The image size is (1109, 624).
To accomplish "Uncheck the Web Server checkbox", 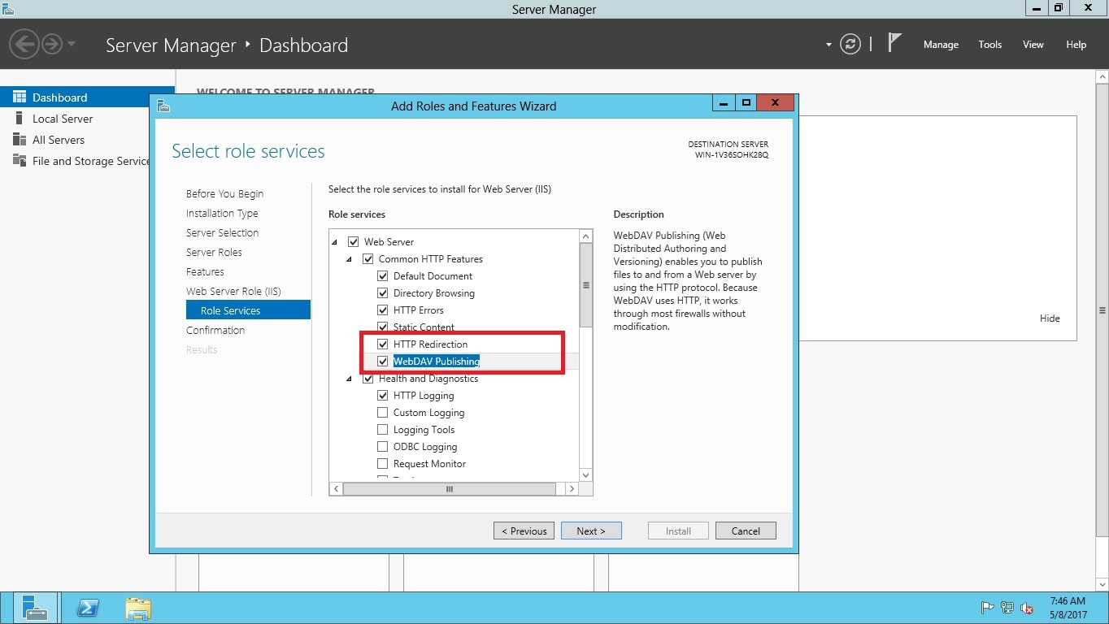I will [x=353, y=242].
